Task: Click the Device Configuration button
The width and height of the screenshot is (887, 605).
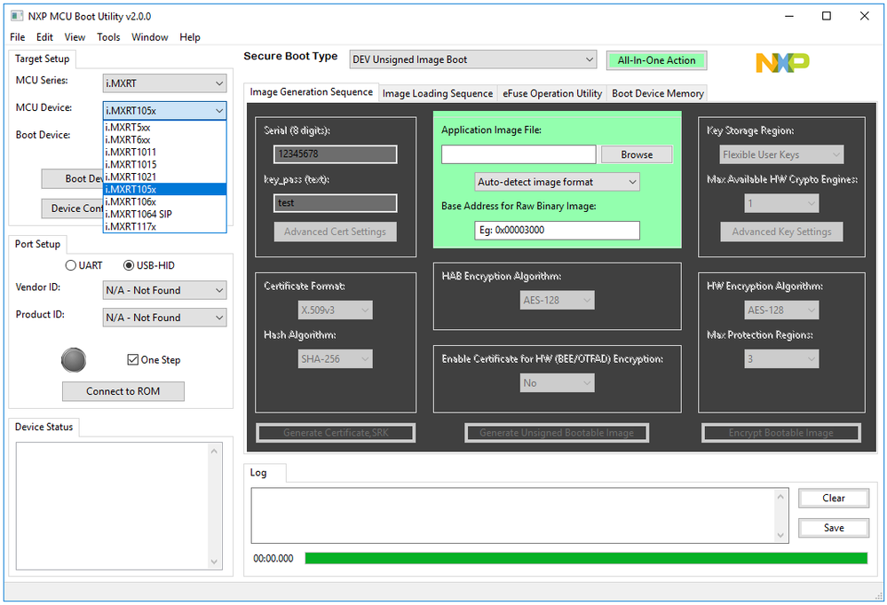Action: 73,208
